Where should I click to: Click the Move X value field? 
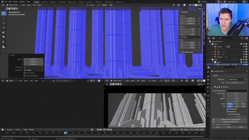point(33,59)
